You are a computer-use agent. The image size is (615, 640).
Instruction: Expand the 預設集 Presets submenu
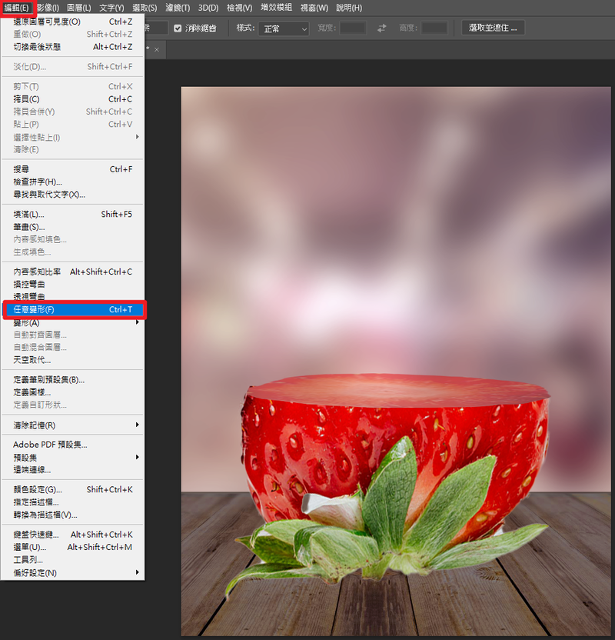[72, 457]
